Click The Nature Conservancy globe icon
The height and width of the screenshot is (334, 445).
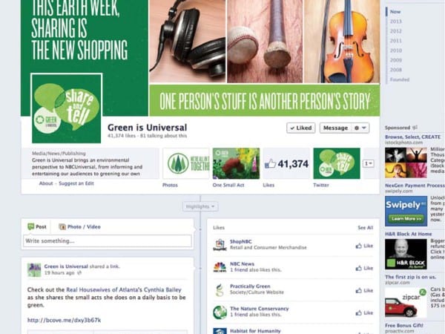point(220,312)
